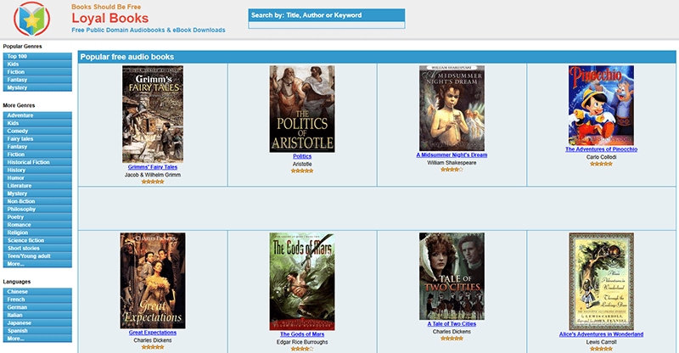The image size is (679, 353).
Task: Open the Philosophy genre
Action: click(x=37, y=209)
